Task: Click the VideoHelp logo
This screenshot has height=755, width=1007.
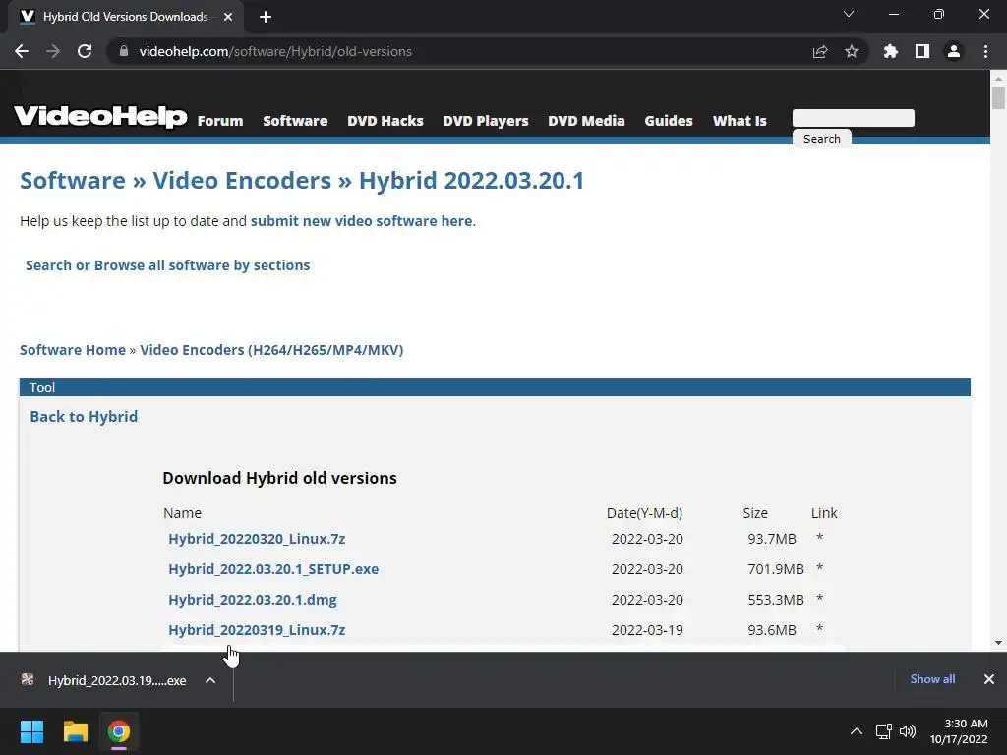Action: (101, 116)
